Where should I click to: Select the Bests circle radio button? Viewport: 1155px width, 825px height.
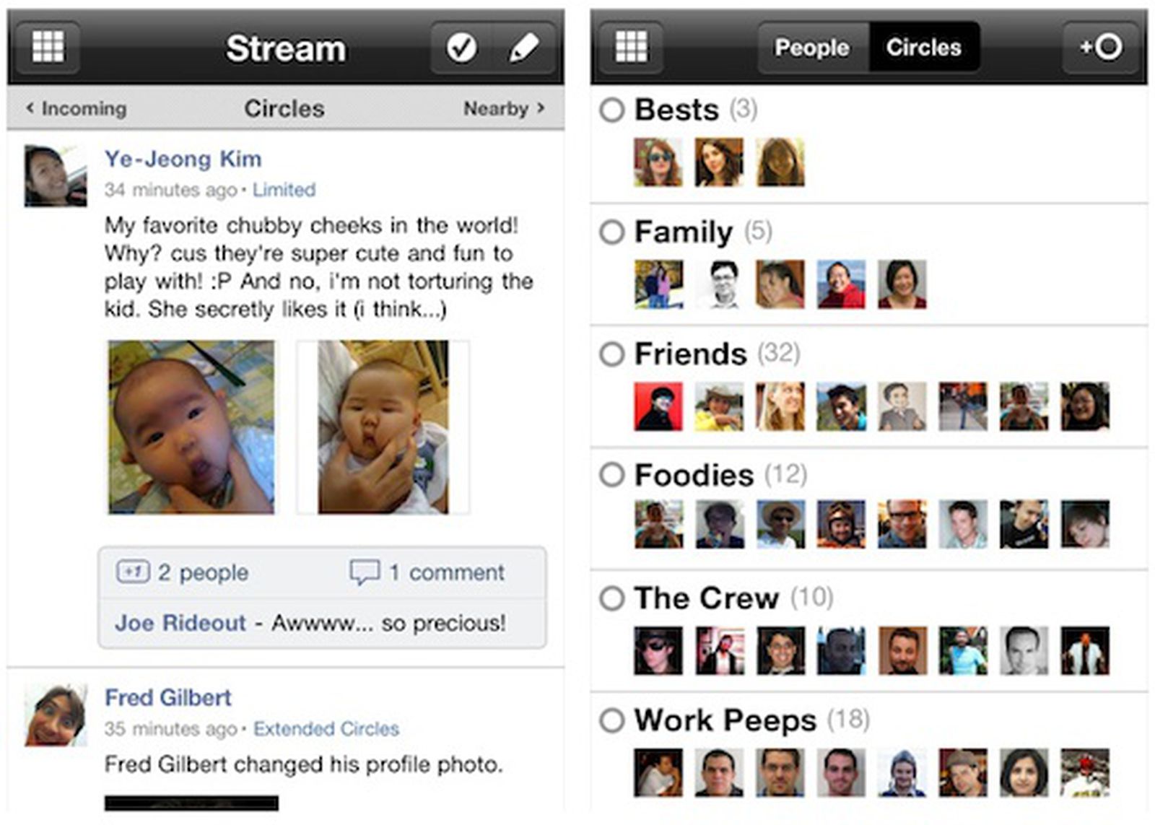pyautogui.click(x=613, y=110)
